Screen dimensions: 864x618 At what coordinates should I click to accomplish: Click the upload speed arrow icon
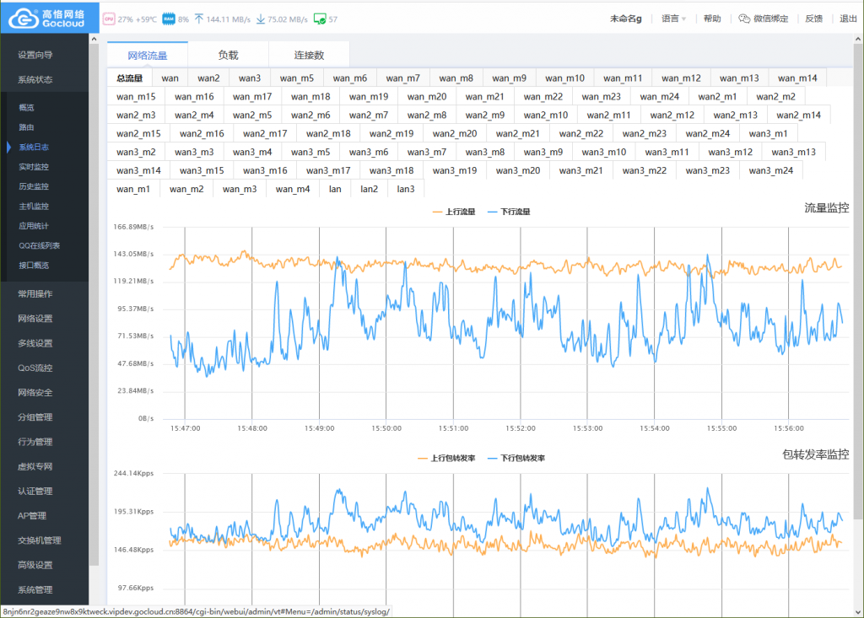click(x=199, y=19)
